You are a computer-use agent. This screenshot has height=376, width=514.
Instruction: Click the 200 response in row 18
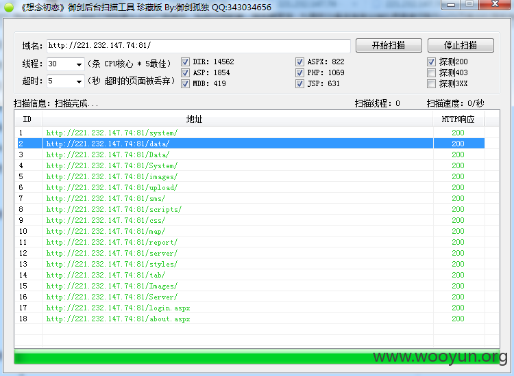click(x=458, y=319)
